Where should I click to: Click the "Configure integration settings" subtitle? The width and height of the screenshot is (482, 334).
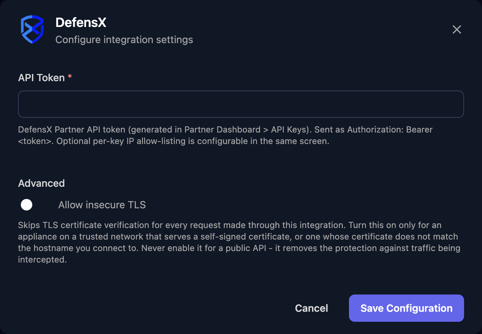tap(124, 40)
